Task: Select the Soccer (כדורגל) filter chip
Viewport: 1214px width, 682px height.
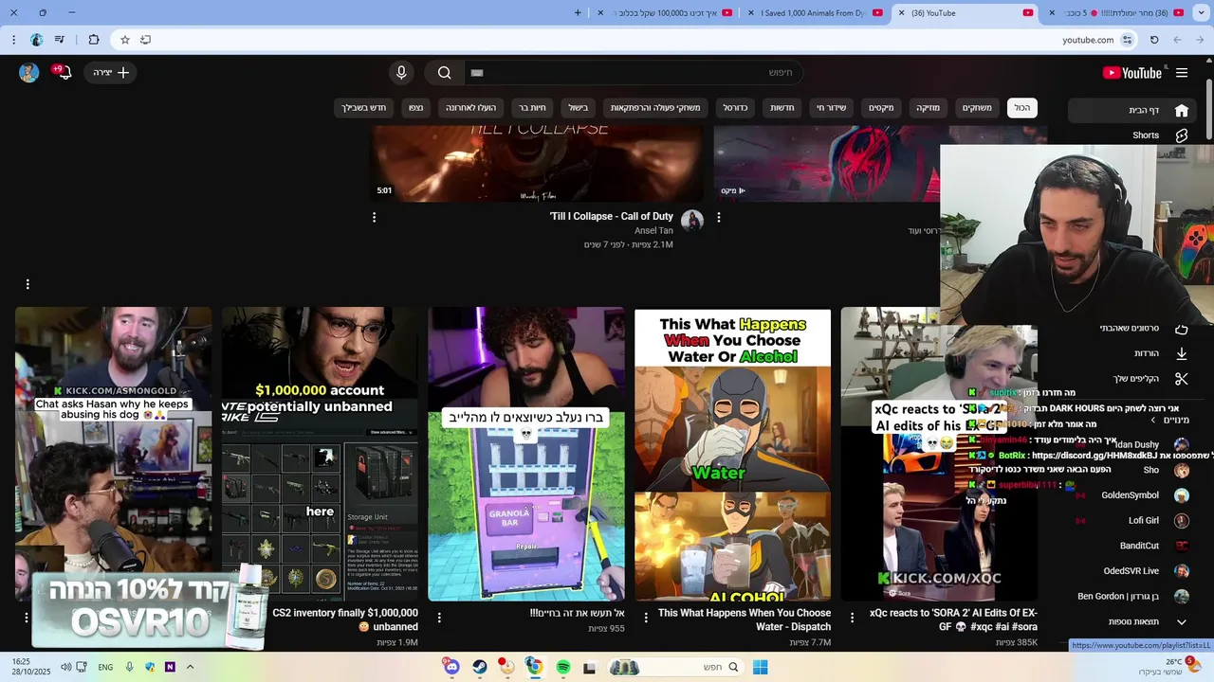Action: point(736,108)
